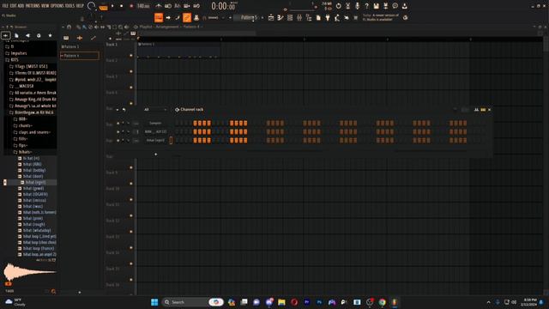Screen dimensions: 549x309
Task: Open the channel rack toolbar icon
Action: point(290,17)
